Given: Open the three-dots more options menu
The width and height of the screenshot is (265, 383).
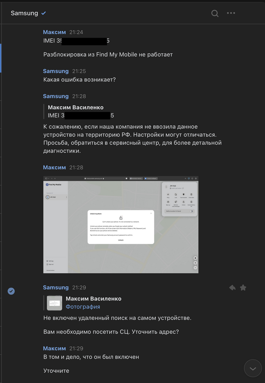Looking at the screenshot, I should pos(231,13).
